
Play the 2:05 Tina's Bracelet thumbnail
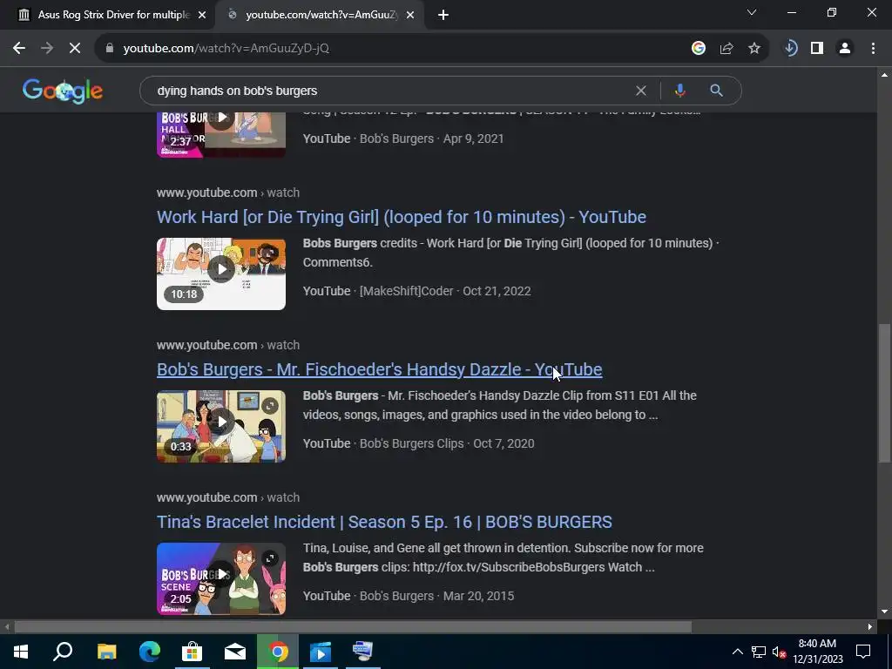[x=221, y=578]
